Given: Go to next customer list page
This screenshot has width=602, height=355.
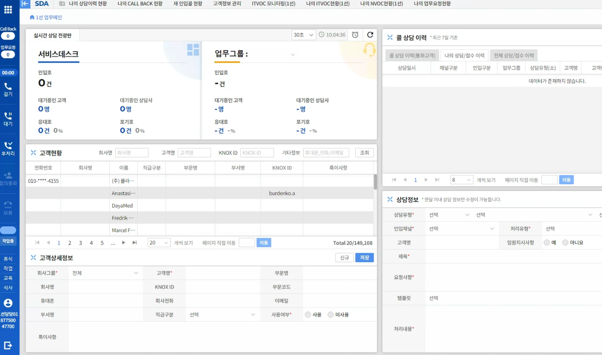Looking at the screenshot, I should pyautogui.click(x=124, y=242).
